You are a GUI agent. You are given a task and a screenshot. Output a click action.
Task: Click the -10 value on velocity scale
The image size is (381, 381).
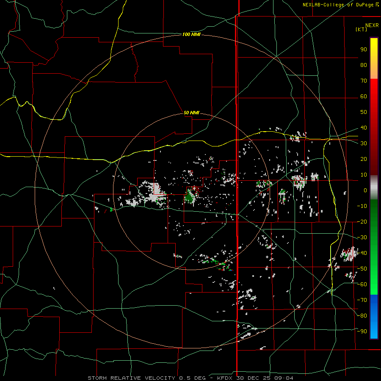click(x=362, y=206)
